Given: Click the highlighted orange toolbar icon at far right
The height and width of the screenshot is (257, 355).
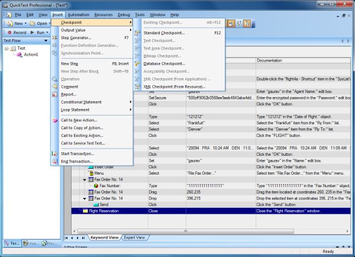Looking at the screenshot, I should click(x=247, y=23).
